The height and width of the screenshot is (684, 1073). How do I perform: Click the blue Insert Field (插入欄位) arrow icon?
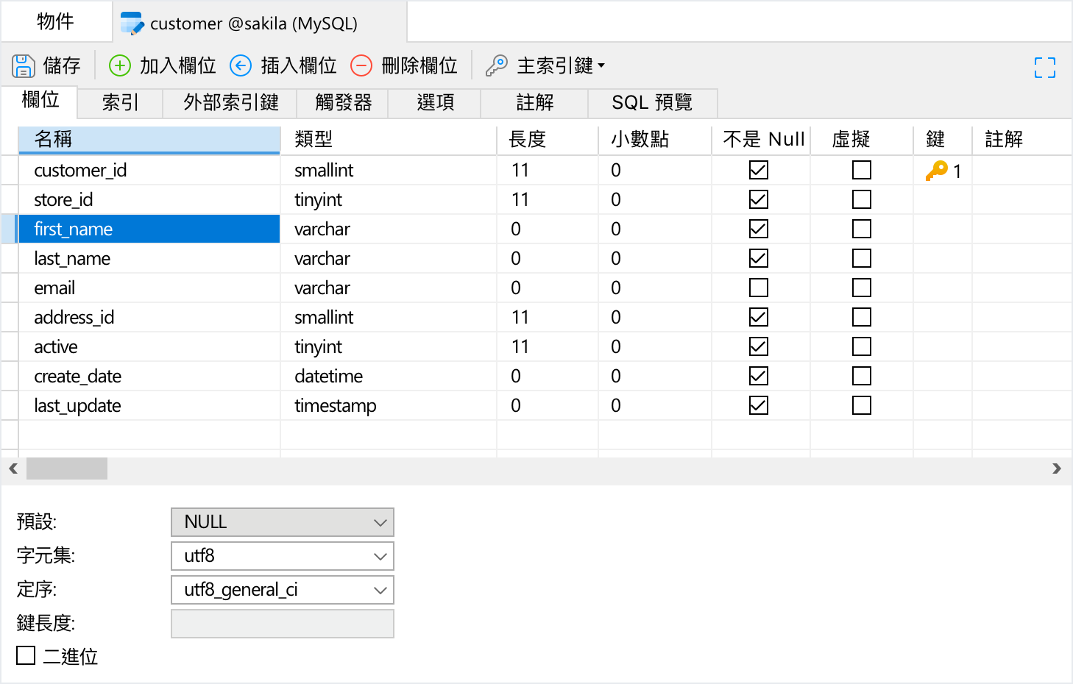point(241,66)
